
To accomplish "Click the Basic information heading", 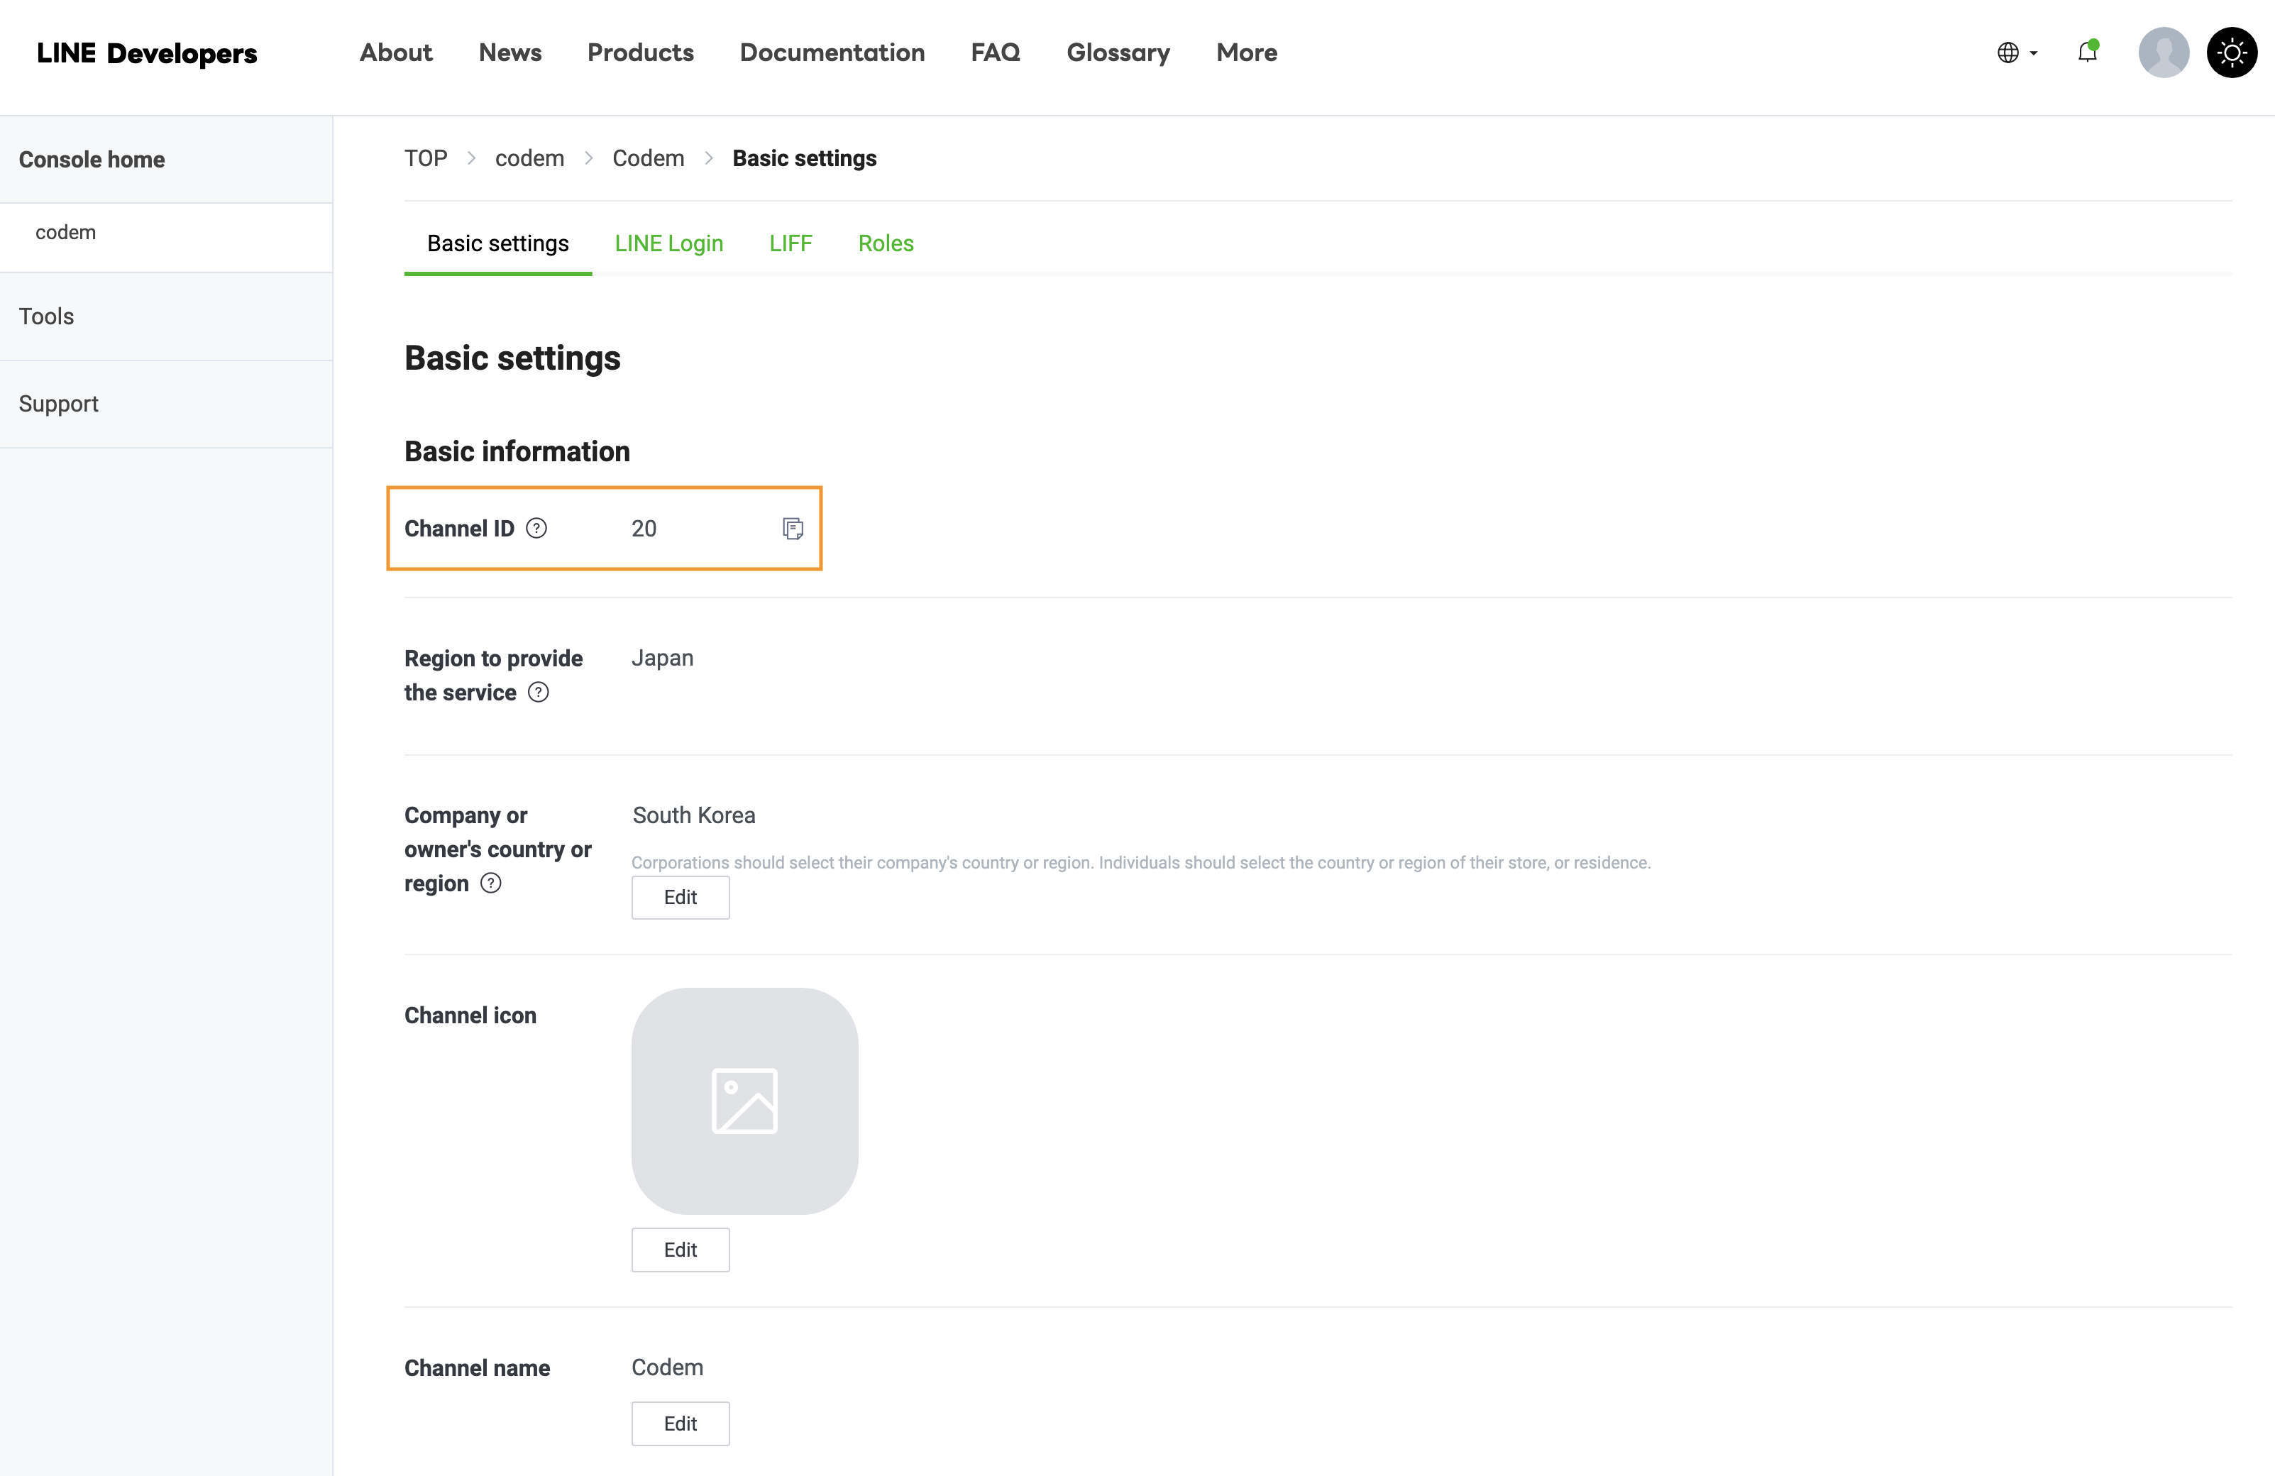I will coord(517,452).
